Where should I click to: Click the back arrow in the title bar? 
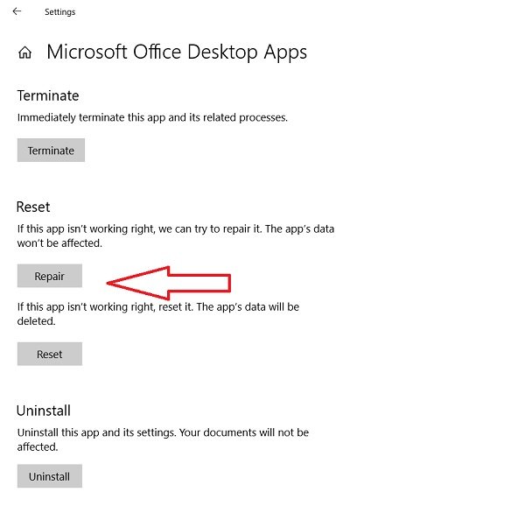click(x=17, y=11)
